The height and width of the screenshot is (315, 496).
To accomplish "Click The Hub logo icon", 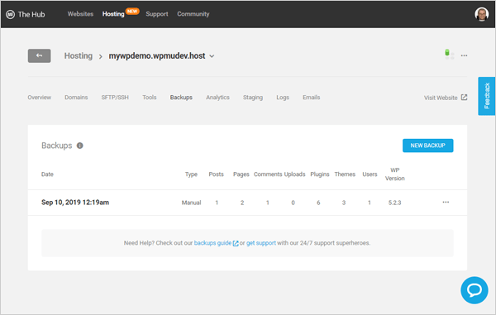I will coord(10,15).
